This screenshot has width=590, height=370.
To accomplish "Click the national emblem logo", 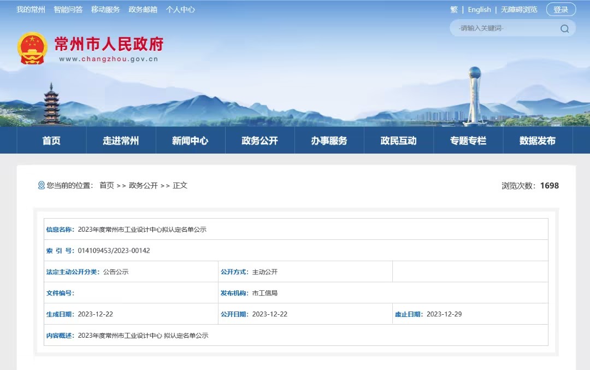I will 32,49.
